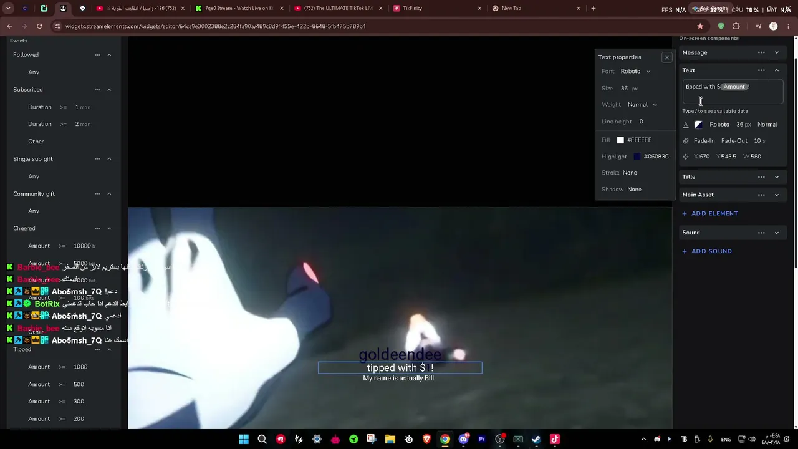
Task: Open the Title component options menu
Action: coord(761,177)
